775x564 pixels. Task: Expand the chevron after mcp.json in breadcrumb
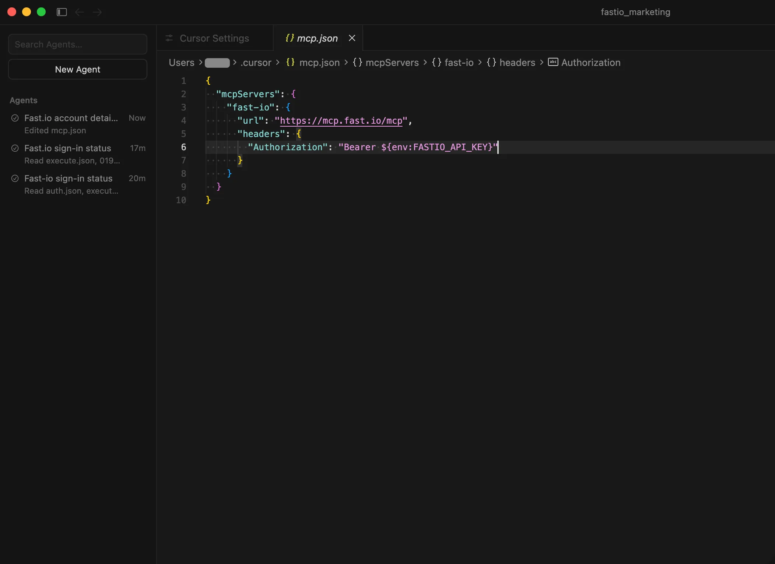click(346, 62)
